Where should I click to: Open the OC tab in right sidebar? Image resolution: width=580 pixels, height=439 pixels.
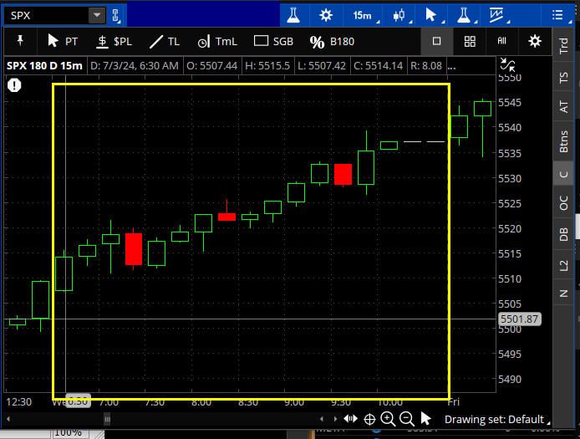click(563, 203)
